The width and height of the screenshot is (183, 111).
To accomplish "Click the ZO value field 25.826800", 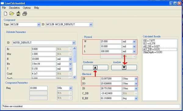I will tap(111, 83).
